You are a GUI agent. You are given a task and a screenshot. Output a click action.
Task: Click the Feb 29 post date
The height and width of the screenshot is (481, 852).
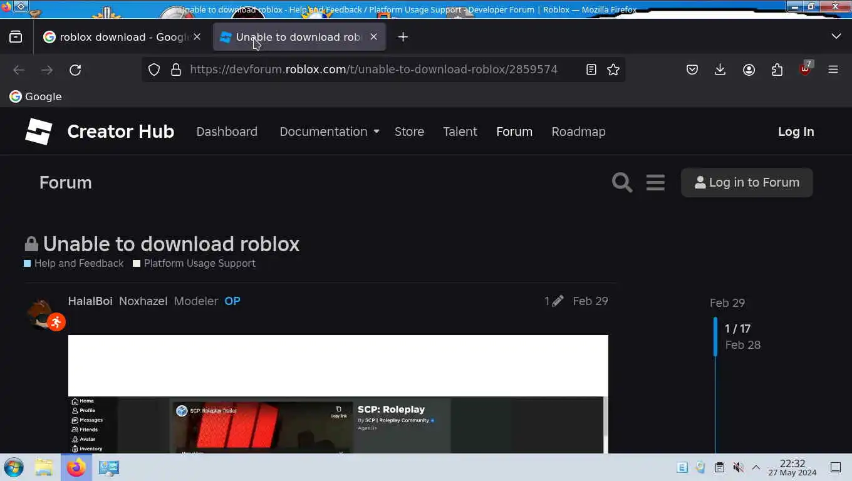click(590, 301)
